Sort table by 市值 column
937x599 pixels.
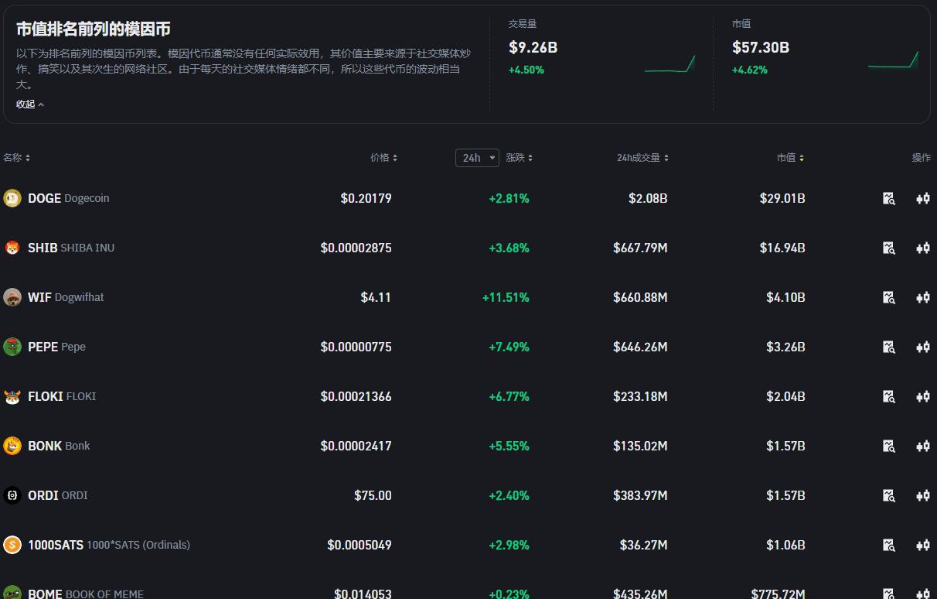(x=790, y=158)
